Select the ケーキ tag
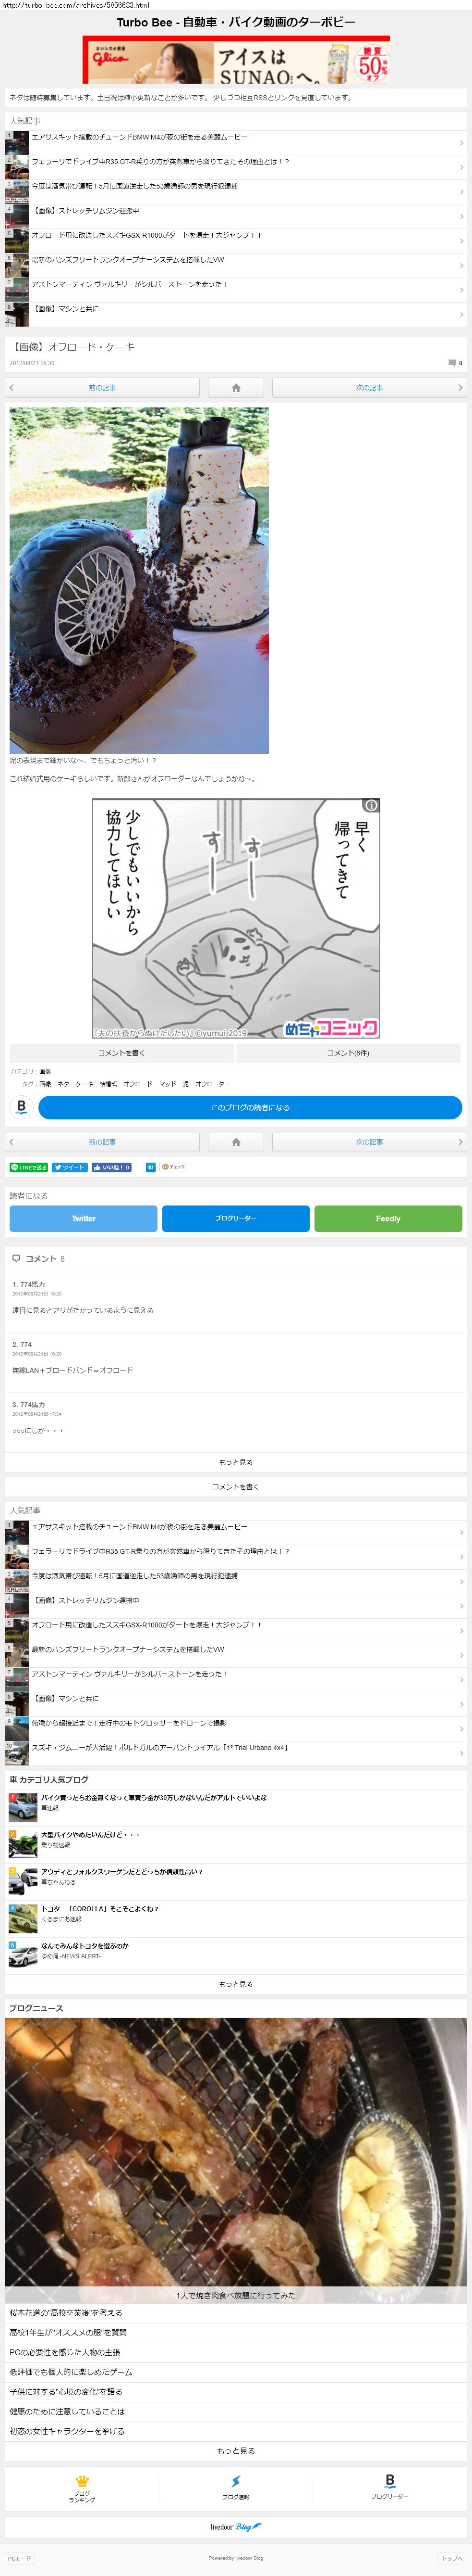Image resolution: width=472 pixels, height=2576 pixels. click(84, 1083)
